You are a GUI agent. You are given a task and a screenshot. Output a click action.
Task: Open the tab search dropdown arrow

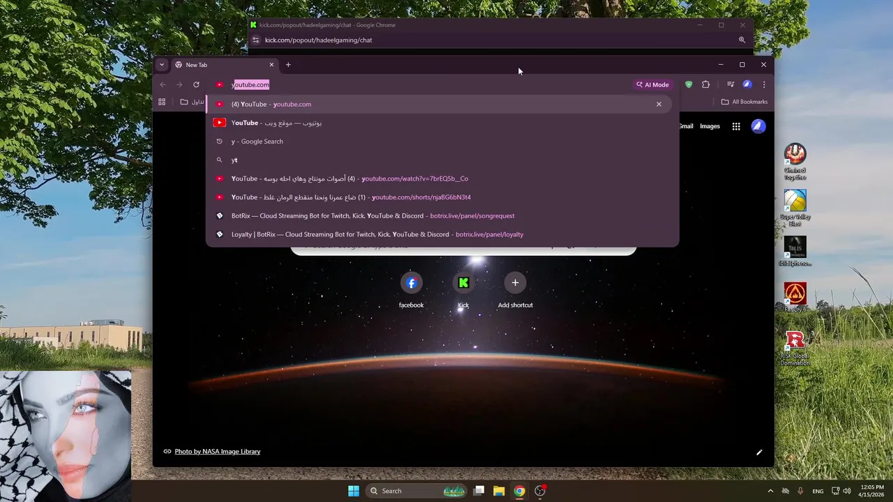161,65
